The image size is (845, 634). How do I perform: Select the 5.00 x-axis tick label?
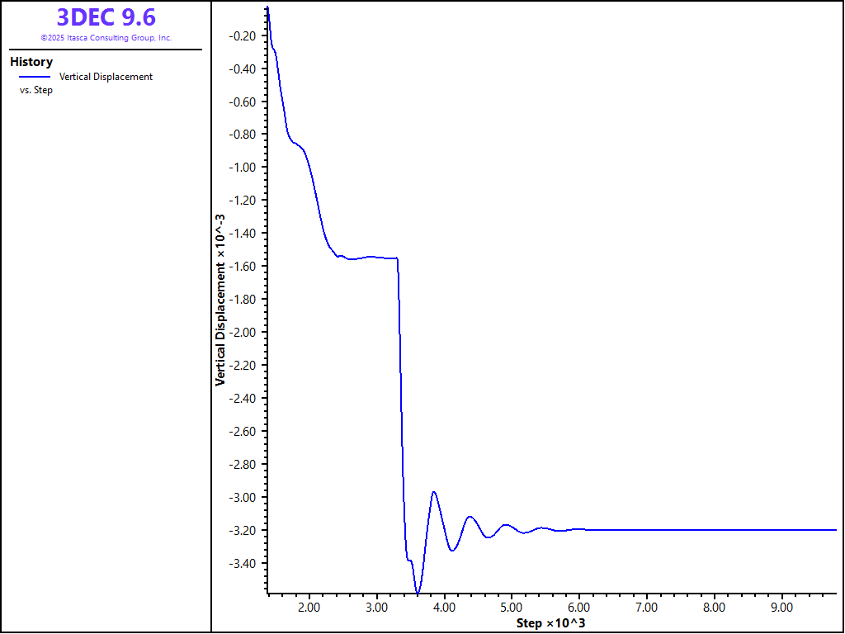(x=511, y=607)
